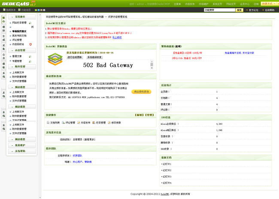Screen dimensions: 279x199
Task: Select the tan theme color square
Action: [41, 10]
